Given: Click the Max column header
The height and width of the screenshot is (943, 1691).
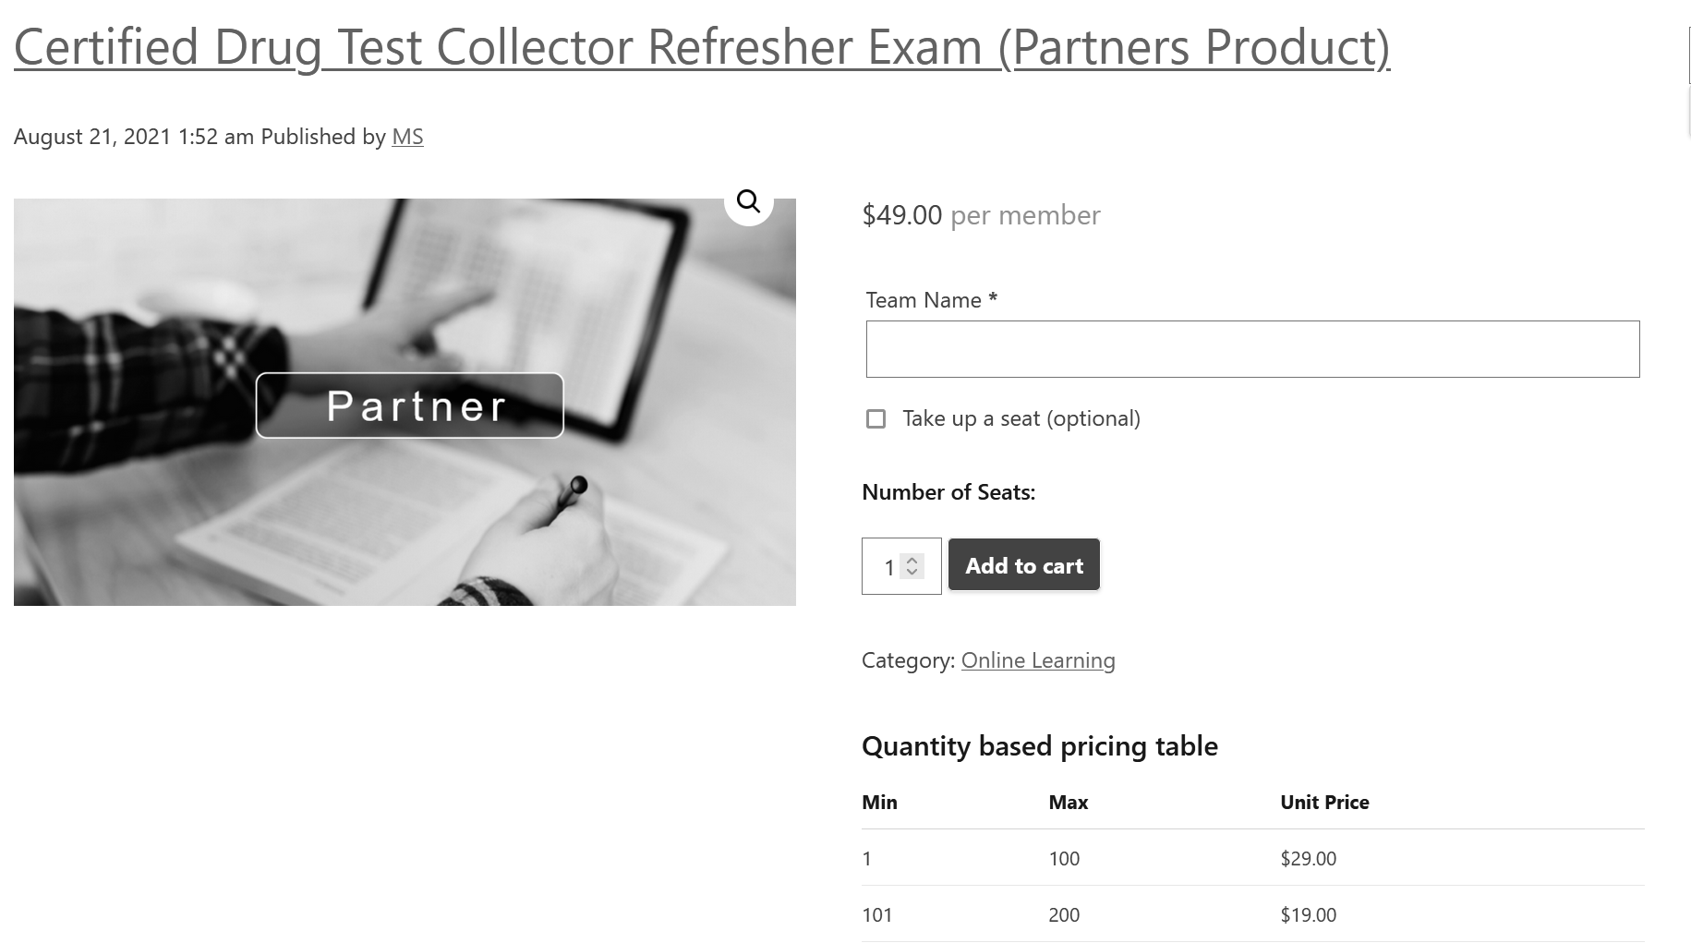Looking at the screenshot, I should click(x=1069, y=802).
